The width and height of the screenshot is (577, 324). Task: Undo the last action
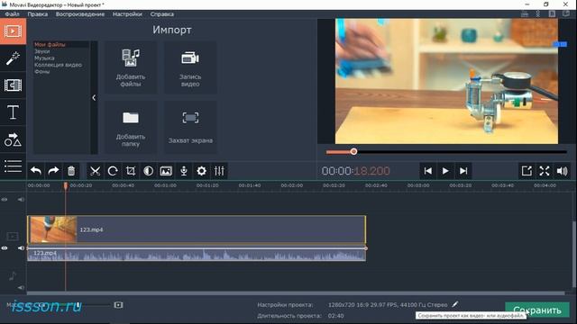pyautogui.click(x=36, y=171)
